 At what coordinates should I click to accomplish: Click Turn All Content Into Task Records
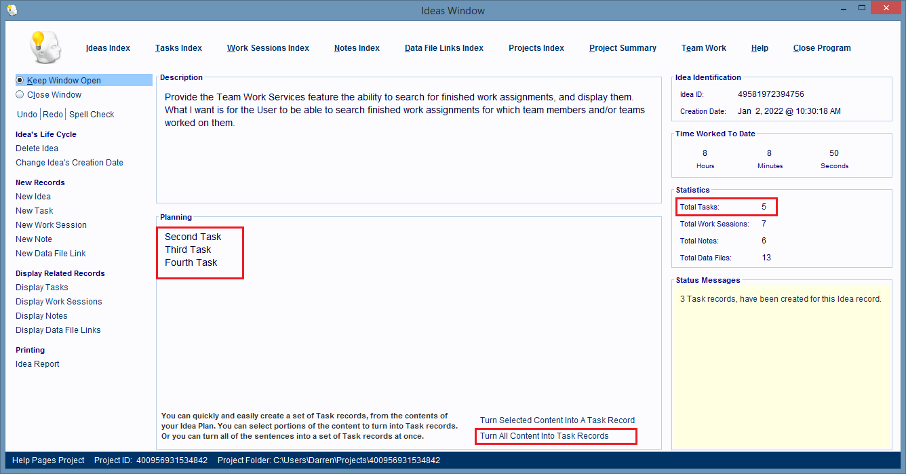point(545,436)
